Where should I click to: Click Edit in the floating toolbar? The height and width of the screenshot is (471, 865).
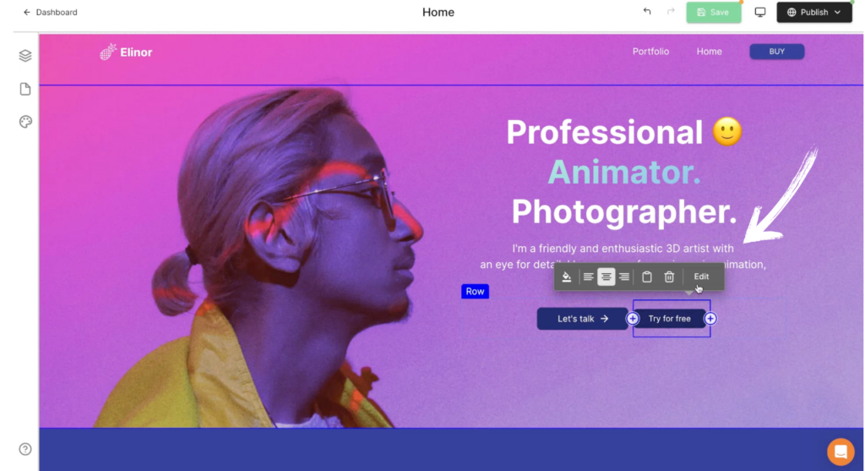click(701, 277)
